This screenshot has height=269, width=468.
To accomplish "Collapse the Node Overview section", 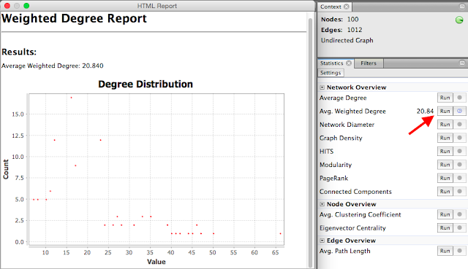I will point(322,204).
